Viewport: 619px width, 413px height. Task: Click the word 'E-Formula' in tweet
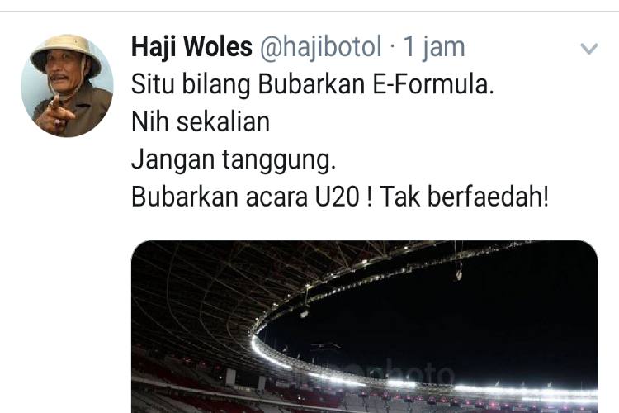pos(433,84)
